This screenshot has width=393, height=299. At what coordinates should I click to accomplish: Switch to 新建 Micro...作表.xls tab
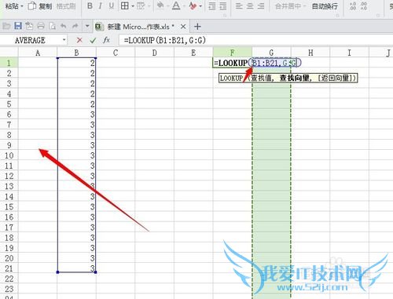(141, 27)
